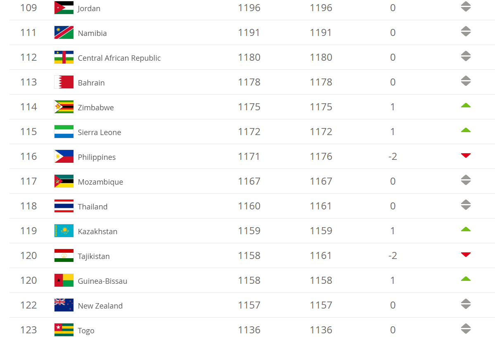495x342 pixels.
Task: Click the New Zealand flag icon
Action: point(64,305)
